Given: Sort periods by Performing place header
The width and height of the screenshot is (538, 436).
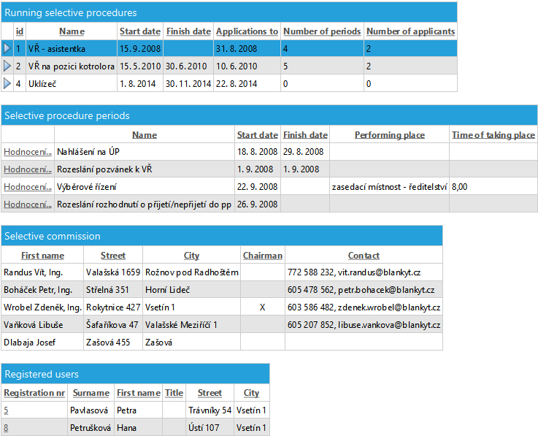Looking at the screenshot, I should point(389,135).
